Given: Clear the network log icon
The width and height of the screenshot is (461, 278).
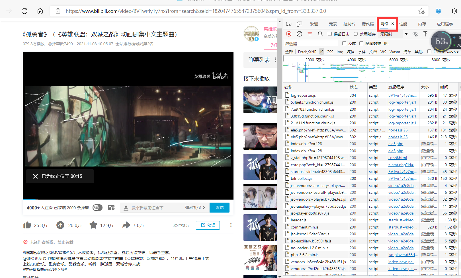Looking at the screenshot, I should point(299,34).
